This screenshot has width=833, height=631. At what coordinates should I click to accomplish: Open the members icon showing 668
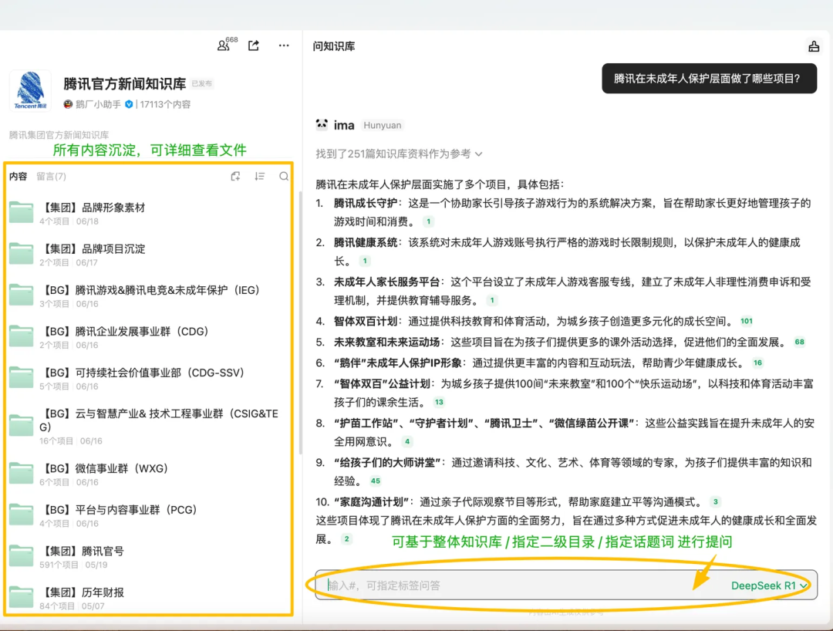click(x=224, y=46)
